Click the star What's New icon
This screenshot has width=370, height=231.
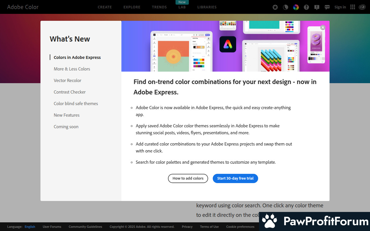pos(275,7)
